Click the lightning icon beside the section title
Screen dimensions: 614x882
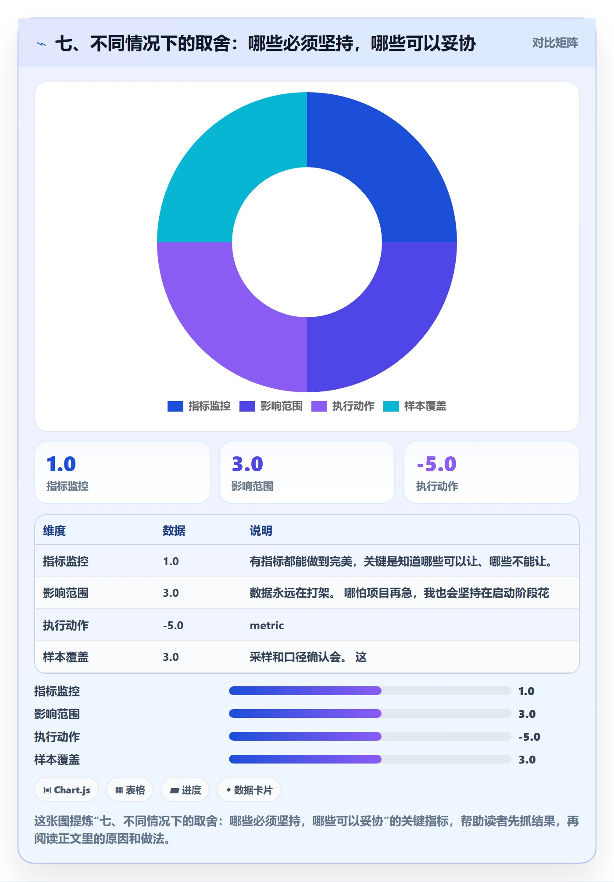[x=42, y=44]
